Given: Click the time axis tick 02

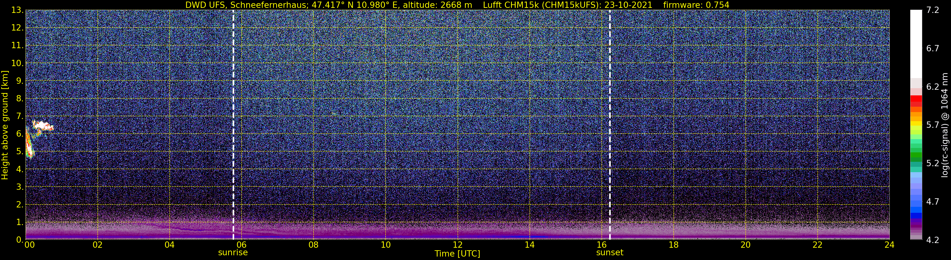Looking at the screenshot, I should tap(98, 245).
